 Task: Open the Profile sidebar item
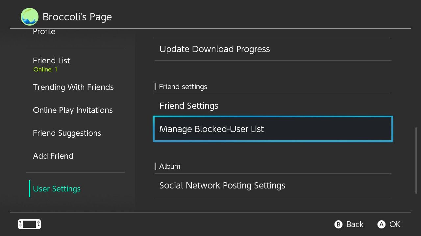point(44,32)
